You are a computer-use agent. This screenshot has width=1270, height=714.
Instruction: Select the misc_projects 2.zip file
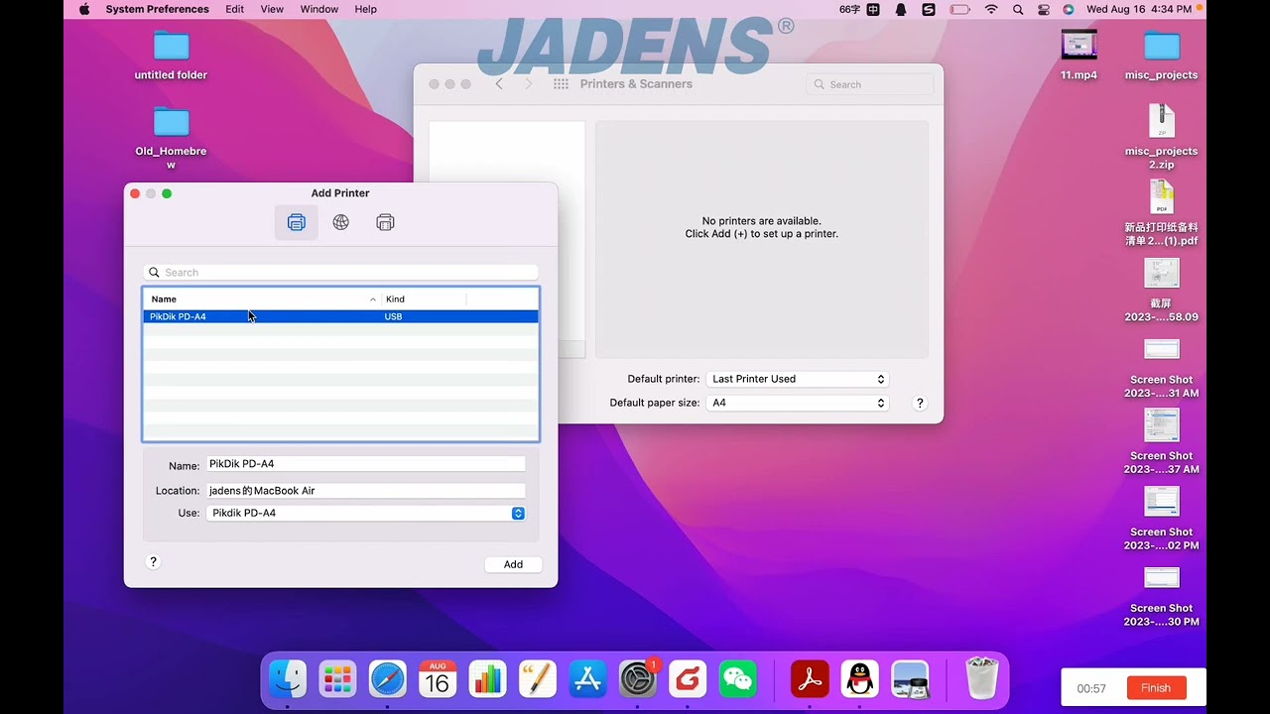pos(1161,137)
